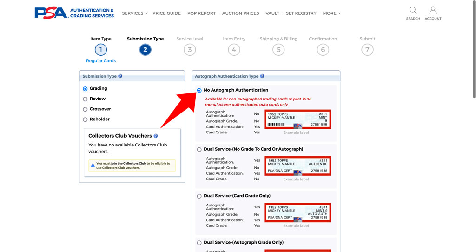
Task: Open the Vault menu item
Action: point(272,13)
